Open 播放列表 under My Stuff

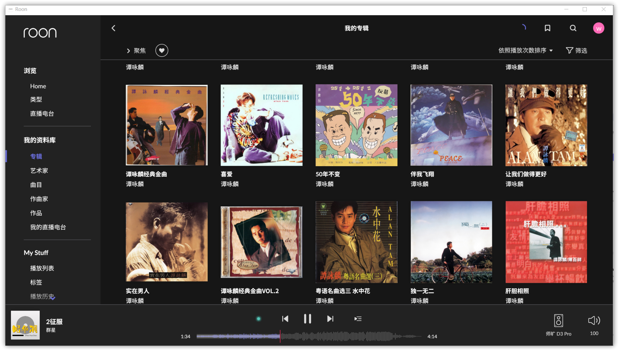coord(42,268)
